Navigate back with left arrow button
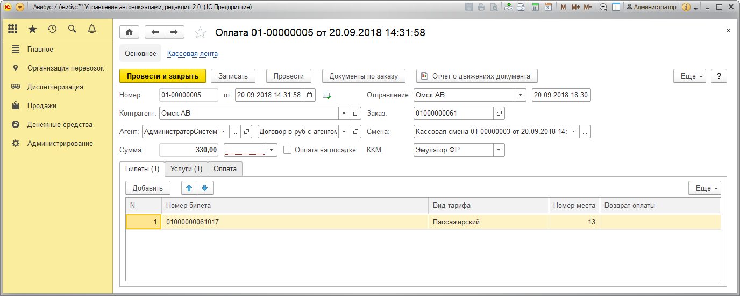The image size is (740, 296). point(155,32)
